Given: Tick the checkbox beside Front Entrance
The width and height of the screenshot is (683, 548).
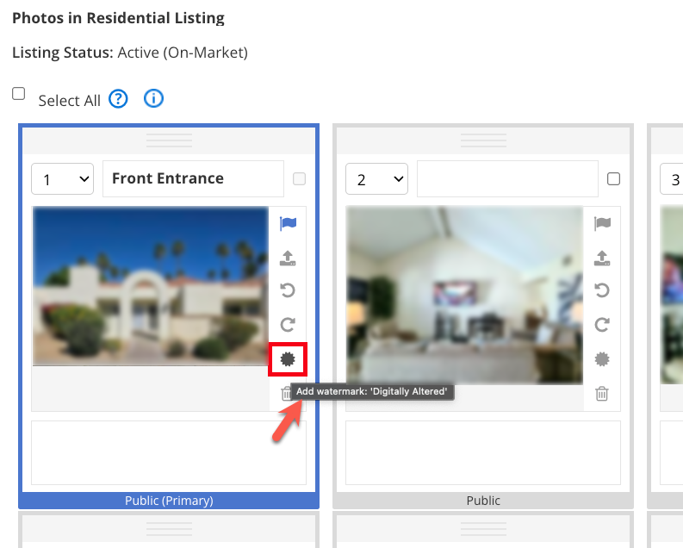Looking at the screenshot, I should (x=299, y=179).
